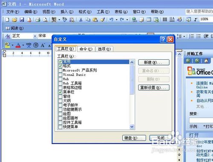Click the Insert Hyperlink globe icon
Image resolution: width=213 pixels, height=162 pixels.
tap(134, 20)
